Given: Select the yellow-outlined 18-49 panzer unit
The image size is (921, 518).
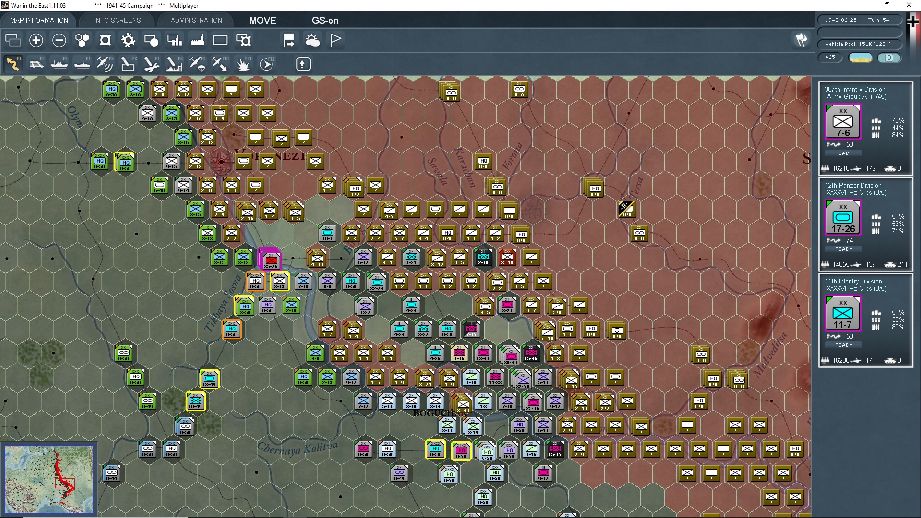Looking at the screenshot, I should 210,379.
